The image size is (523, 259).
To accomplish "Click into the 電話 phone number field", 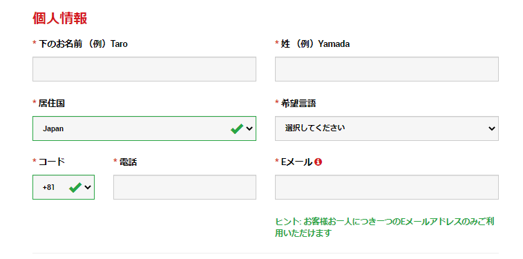I will tap(184, 187).
